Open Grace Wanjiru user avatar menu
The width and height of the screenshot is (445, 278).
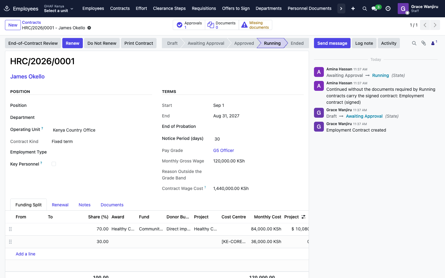(403, 9)
